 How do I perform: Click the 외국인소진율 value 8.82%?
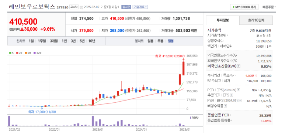point(266,66)
